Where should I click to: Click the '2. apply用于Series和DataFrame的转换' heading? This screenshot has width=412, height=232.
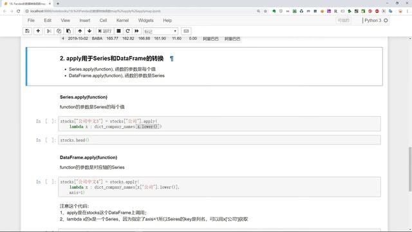click(111, 59)
